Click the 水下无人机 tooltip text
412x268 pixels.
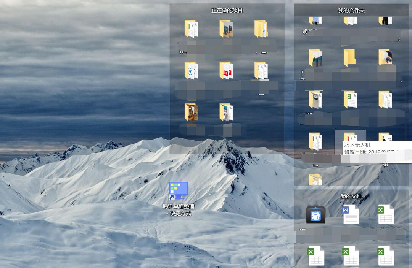click(x=357, y=145)
